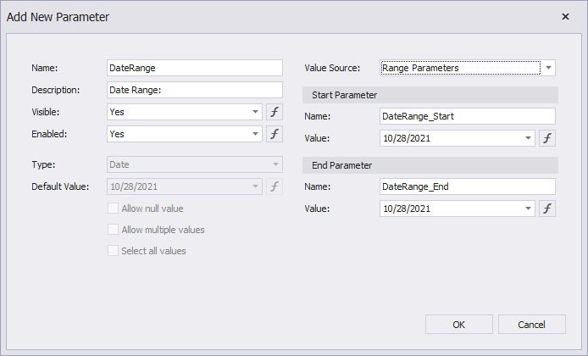Click expression button next to Visible field
Screen dimensions: 588x356
275,112
